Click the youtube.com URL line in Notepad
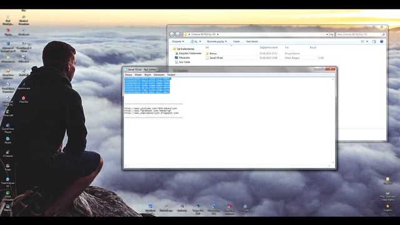The image size is (400, 225). click(151, 108)
